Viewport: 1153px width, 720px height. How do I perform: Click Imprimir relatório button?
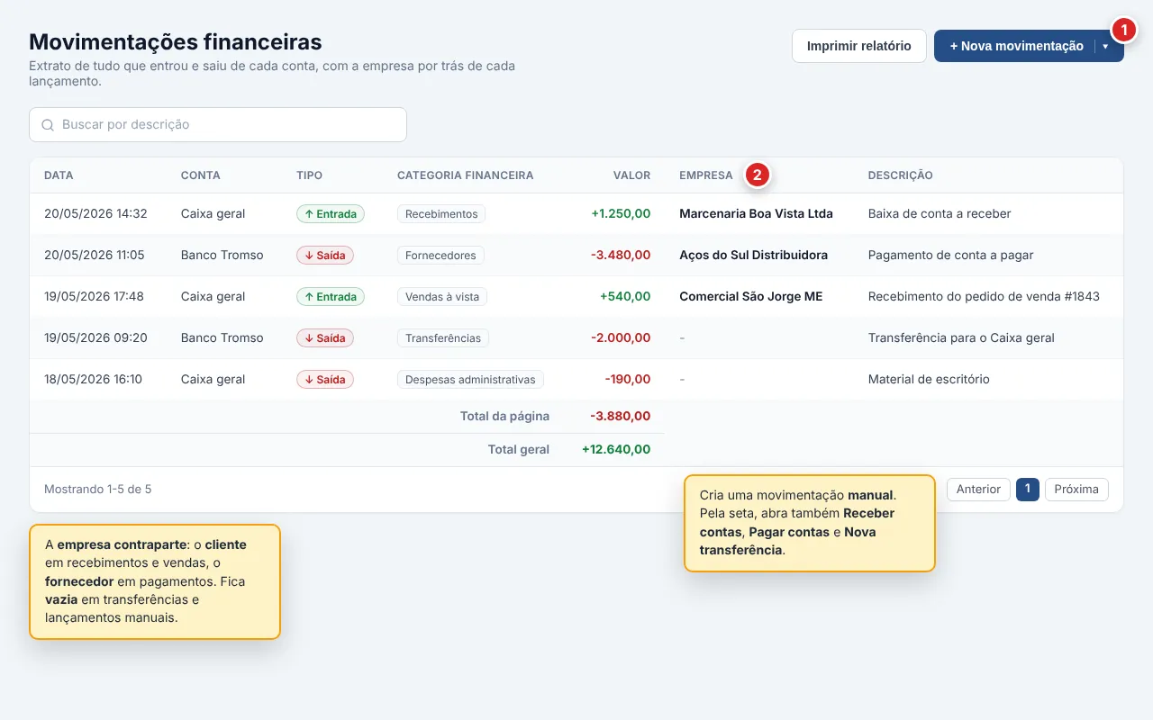pos(858,46)
